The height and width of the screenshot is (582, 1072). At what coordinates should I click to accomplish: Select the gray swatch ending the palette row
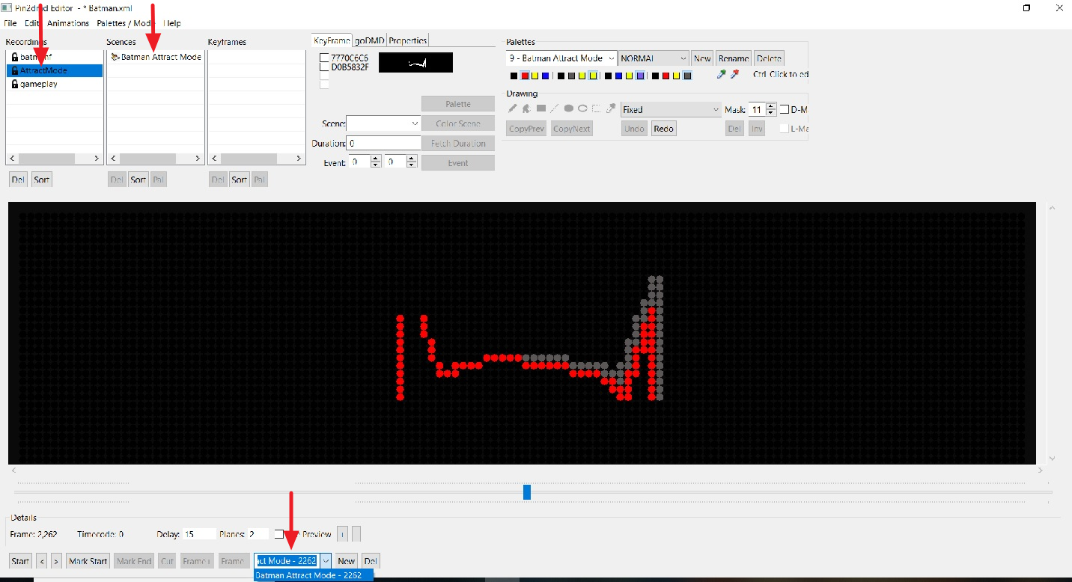point(687,76)
